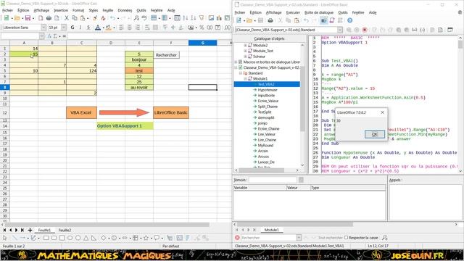Screen dimensions: 464x261
Task: Open library selector Classeur_Demo dropdown in IDE
Action: (340, 30)
